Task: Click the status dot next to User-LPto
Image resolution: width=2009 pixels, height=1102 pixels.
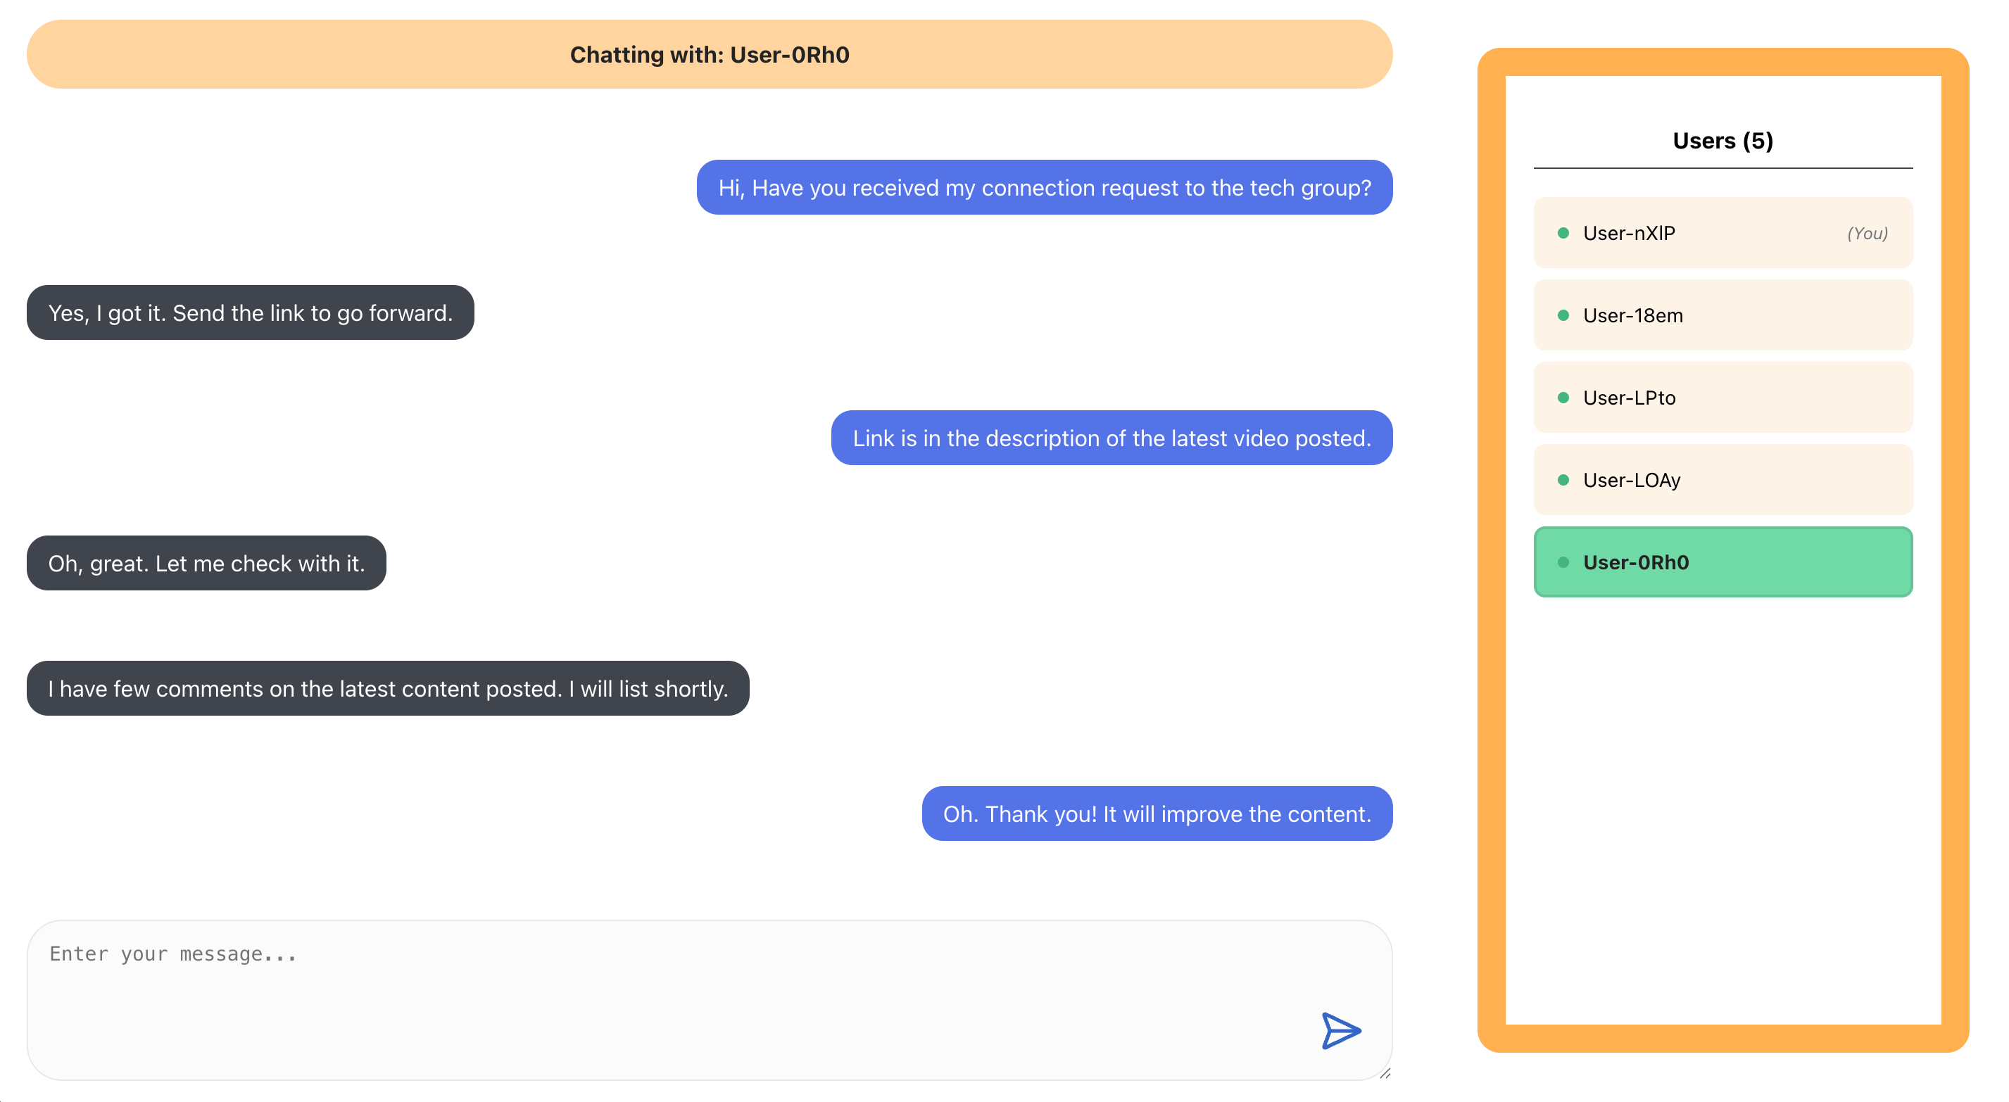Action: [x=1563, y=397]
